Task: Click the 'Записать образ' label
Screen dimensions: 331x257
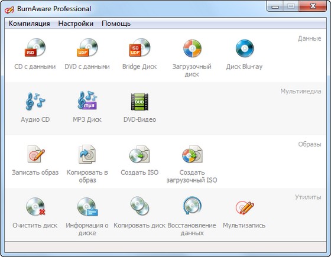Action: click(x=35, y=173)
